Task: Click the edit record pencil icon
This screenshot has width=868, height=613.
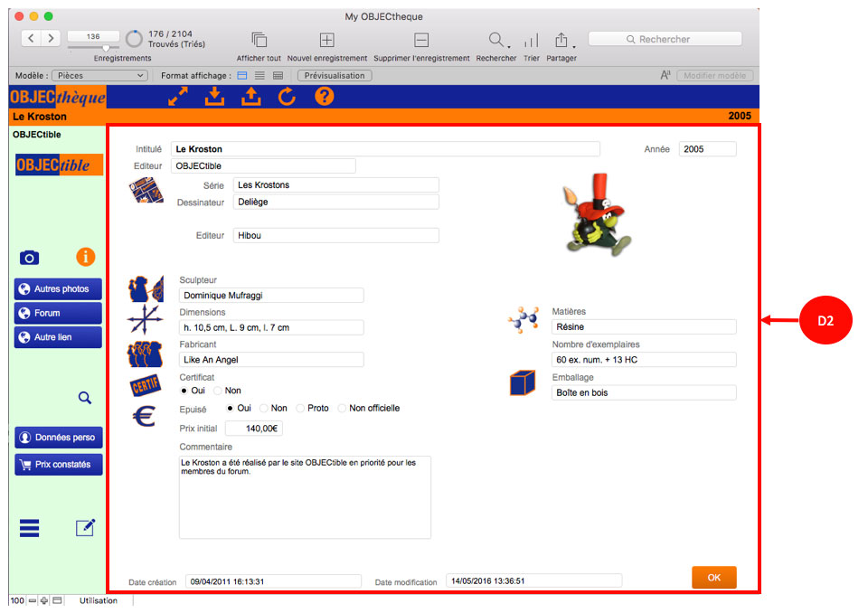Action: 85,528
